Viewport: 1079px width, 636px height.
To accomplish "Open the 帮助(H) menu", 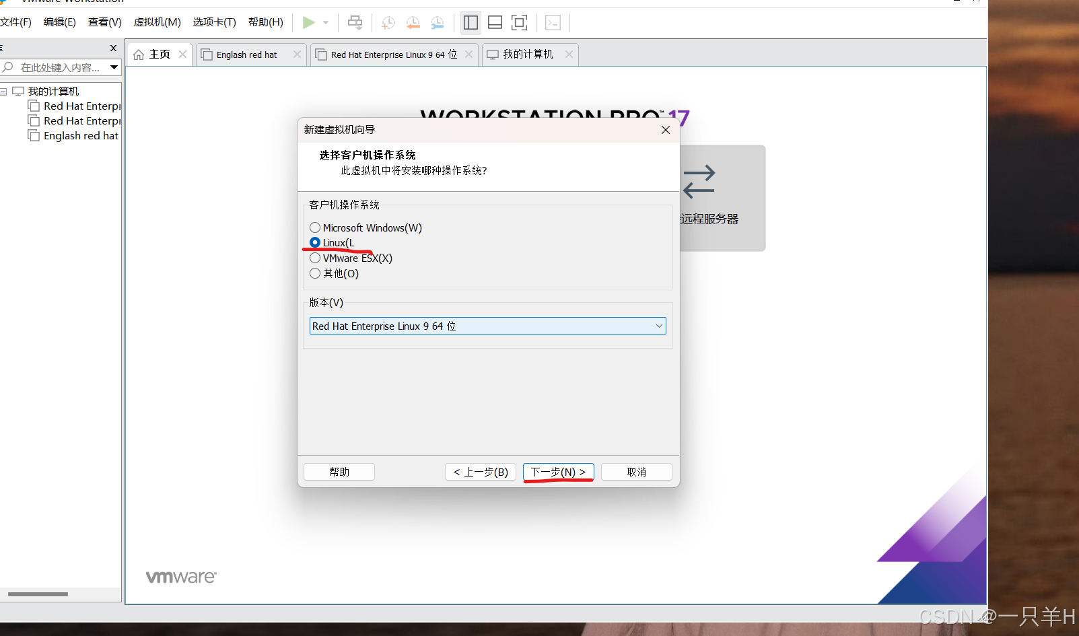I will pos(266,22).
